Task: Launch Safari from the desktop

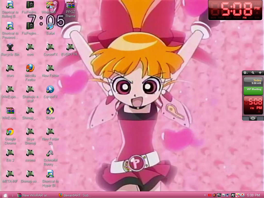Action: 50,29
